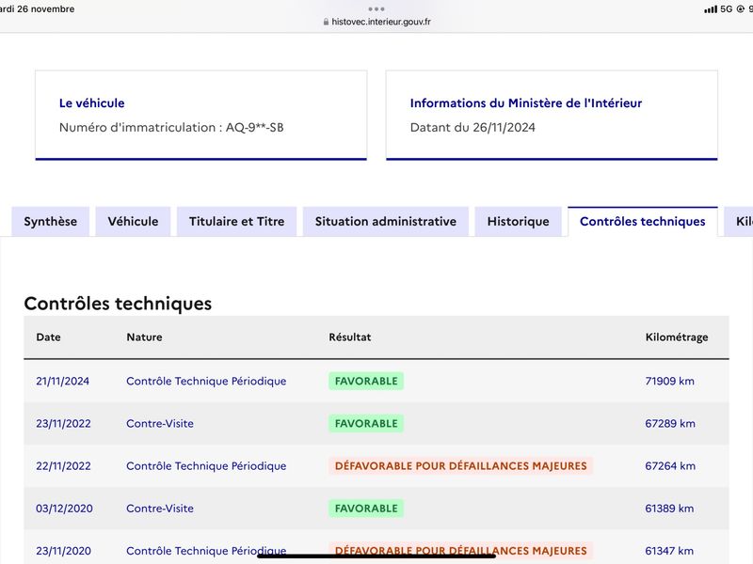Click the Kilométrage column header
The width and height of the screenshot is (753, 564).
[677, 337]
